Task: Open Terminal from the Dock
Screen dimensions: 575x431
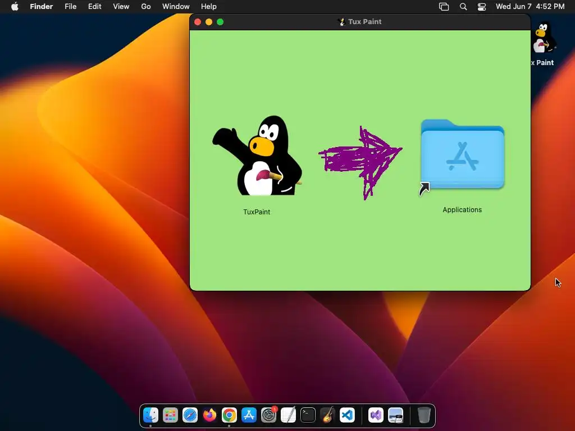Action: click(x=308, y=415)
